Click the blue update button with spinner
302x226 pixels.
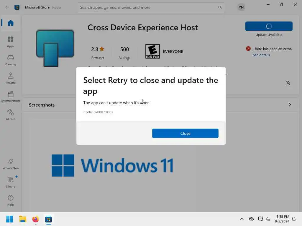[x=269, y=26]
